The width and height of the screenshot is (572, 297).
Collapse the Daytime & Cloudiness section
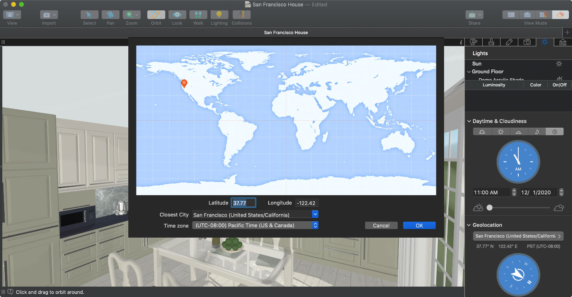(x=469, y=121)
